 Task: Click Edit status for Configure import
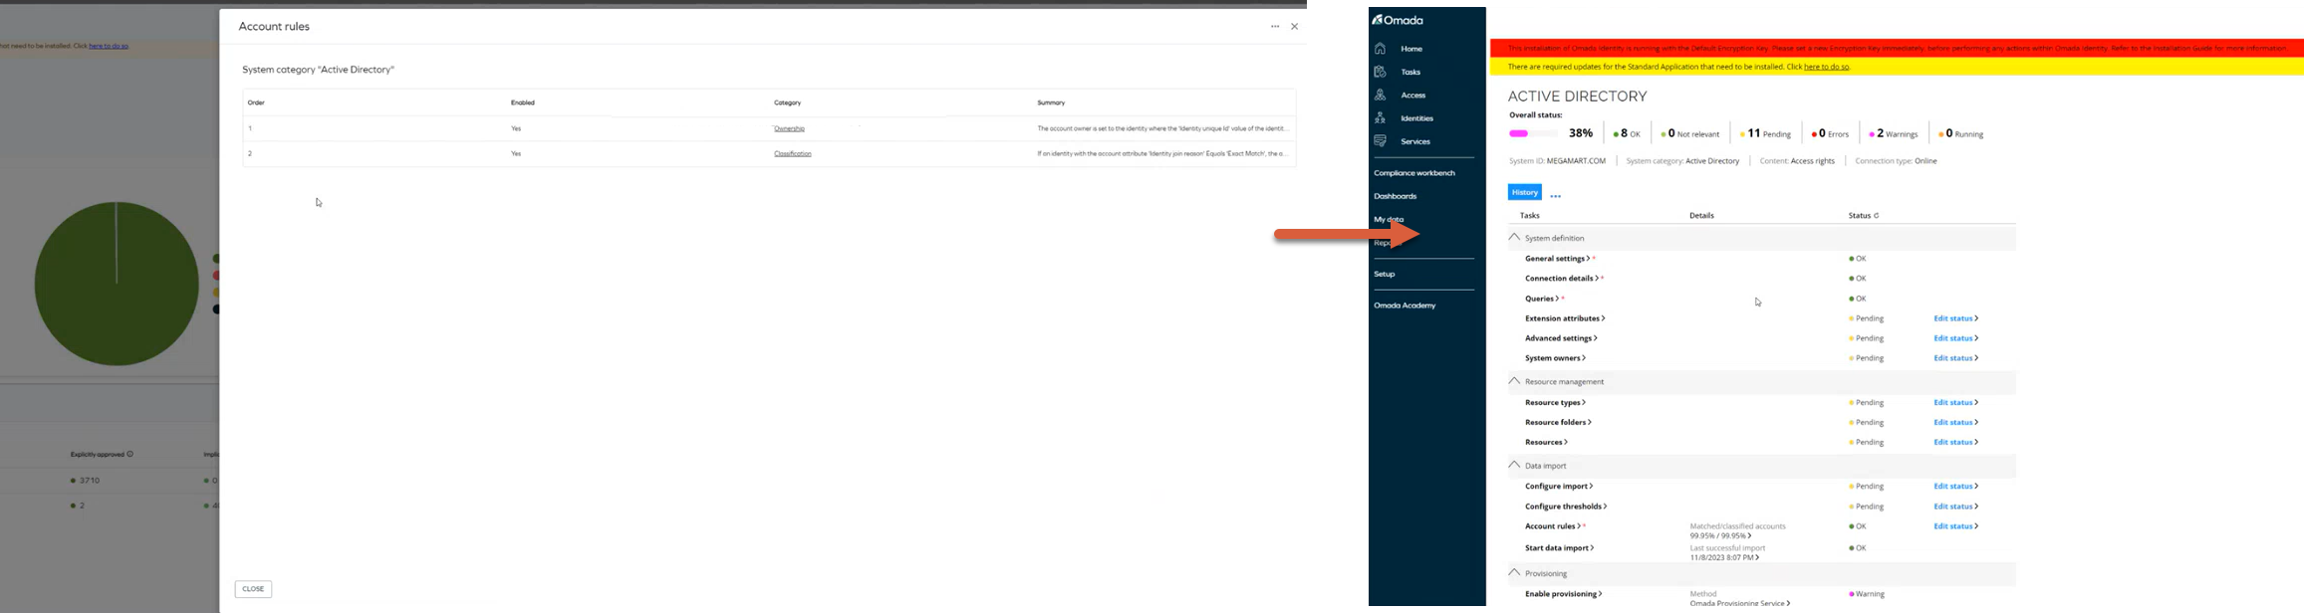1955,487
